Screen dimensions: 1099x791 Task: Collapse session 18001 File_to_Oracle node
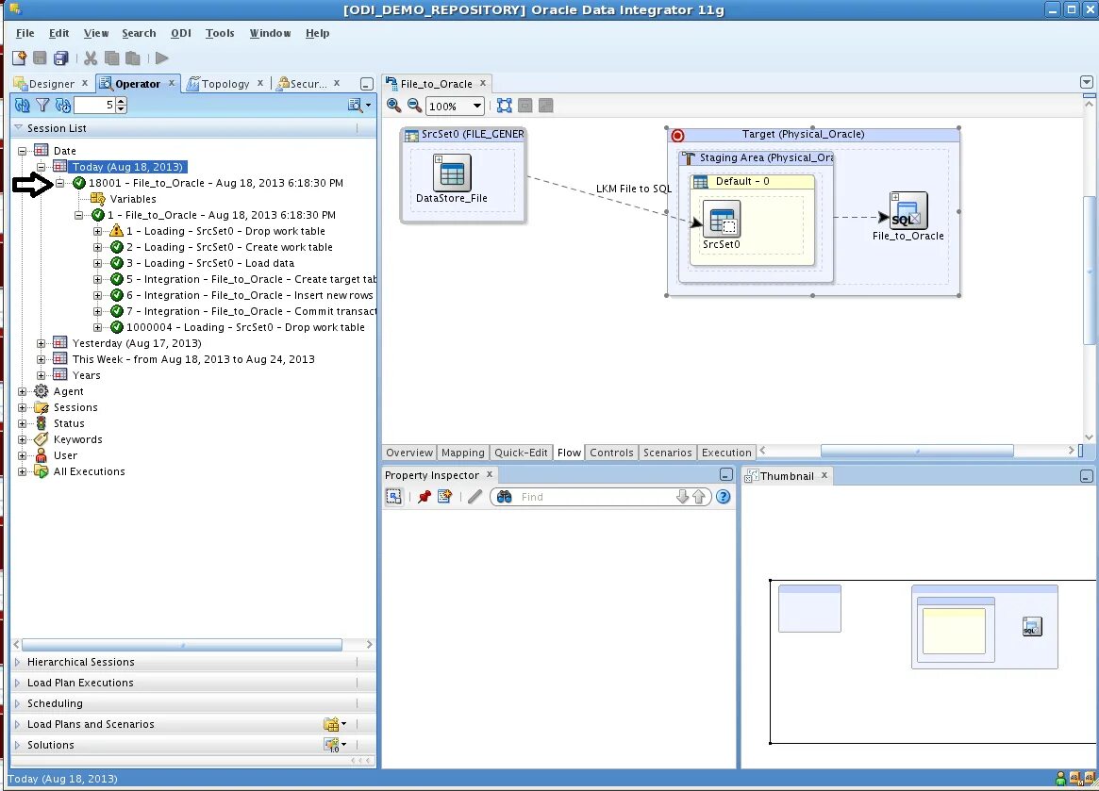60,183
